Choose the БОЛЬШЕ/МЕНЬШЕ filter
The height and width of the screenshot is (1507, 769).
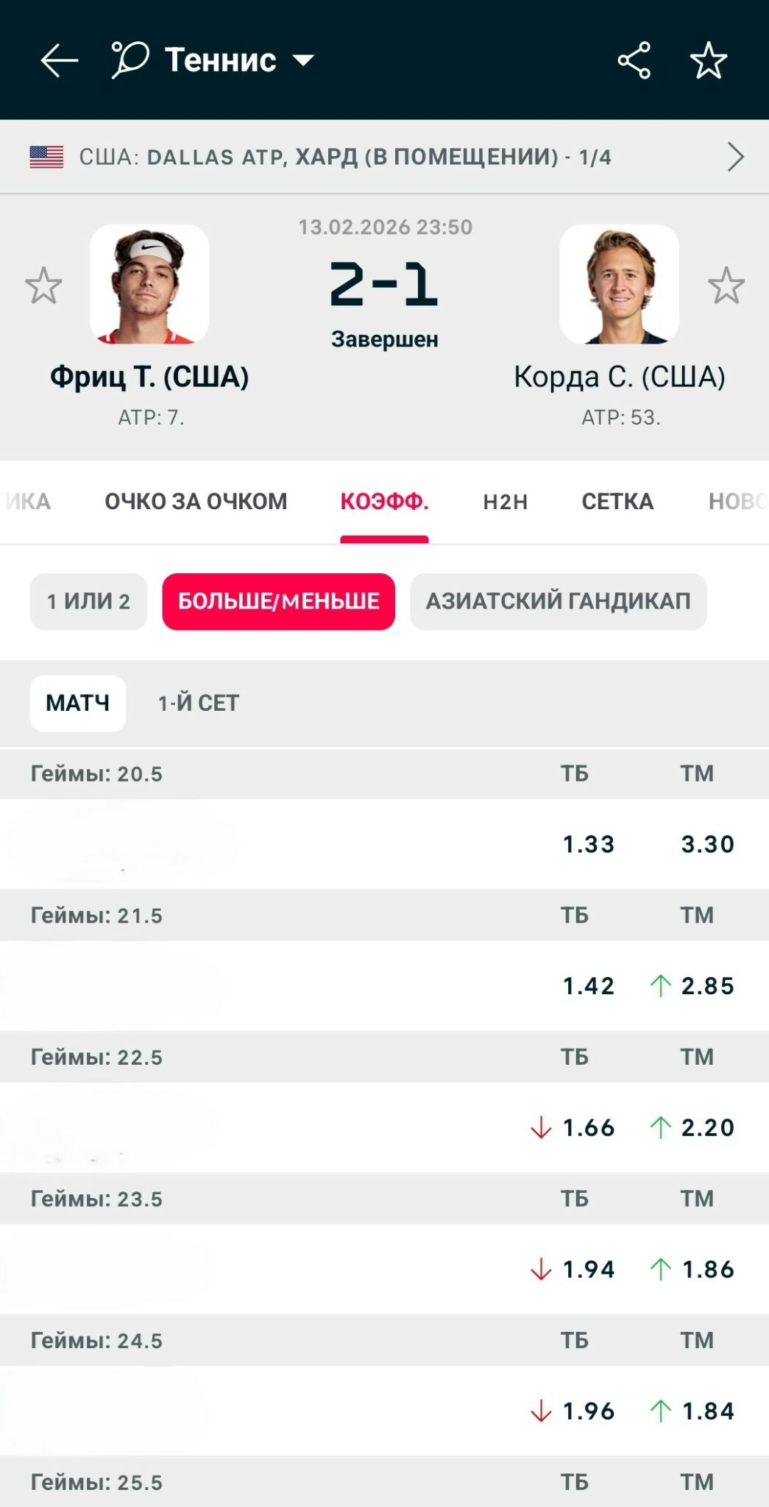[x=278, y=601]
